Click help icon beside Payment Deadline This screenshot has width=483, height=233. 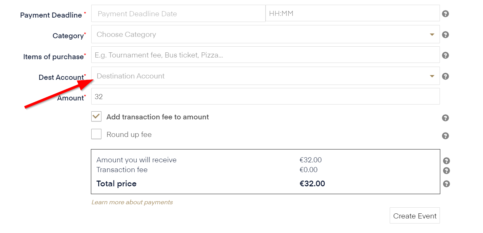(x=446, y=14)
